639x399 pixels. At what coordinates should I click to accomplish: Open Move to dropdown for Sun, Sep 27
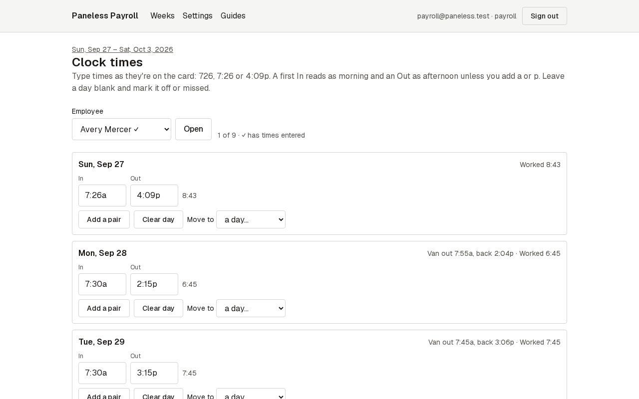[251, 219]
